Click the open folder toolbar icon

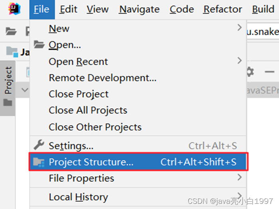[x=11, y=31]
